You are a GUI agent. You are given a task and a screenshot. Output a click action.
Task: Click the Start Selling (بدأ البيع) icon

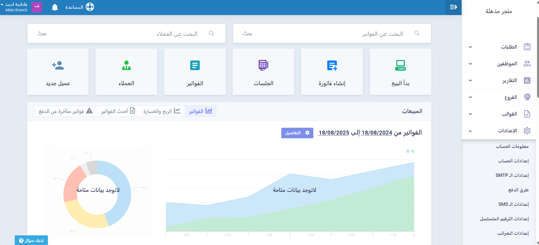pyautogui.click(x=400, y=65)
